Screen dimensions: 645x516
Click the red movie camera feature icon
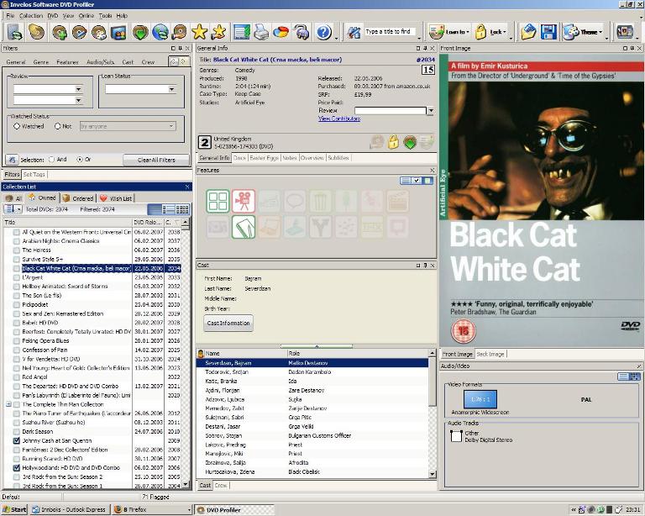[x=244, y=201]
